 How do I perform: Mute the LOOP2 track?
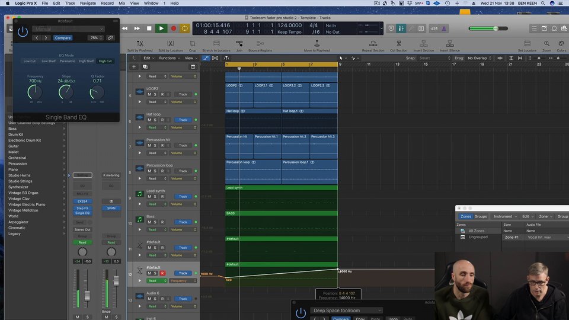(x=149, y=94)
